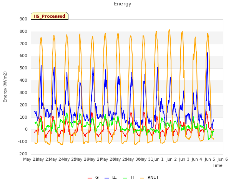Click the Jun 3 x-axis date label
The width and height of the screenshot is (246, 185).
184,159
